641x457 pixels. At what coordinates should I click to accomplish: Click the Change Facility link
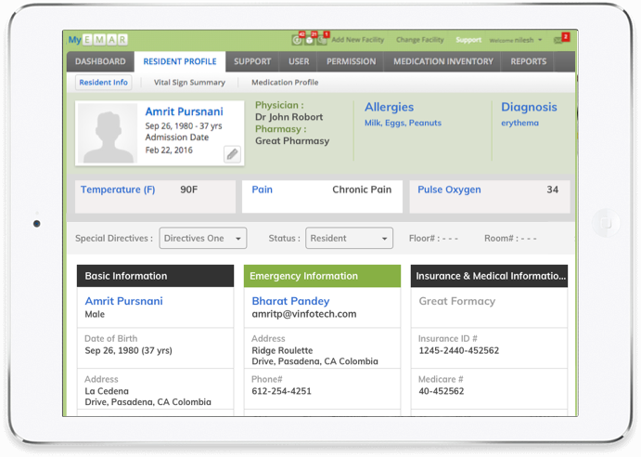[420, 40]
